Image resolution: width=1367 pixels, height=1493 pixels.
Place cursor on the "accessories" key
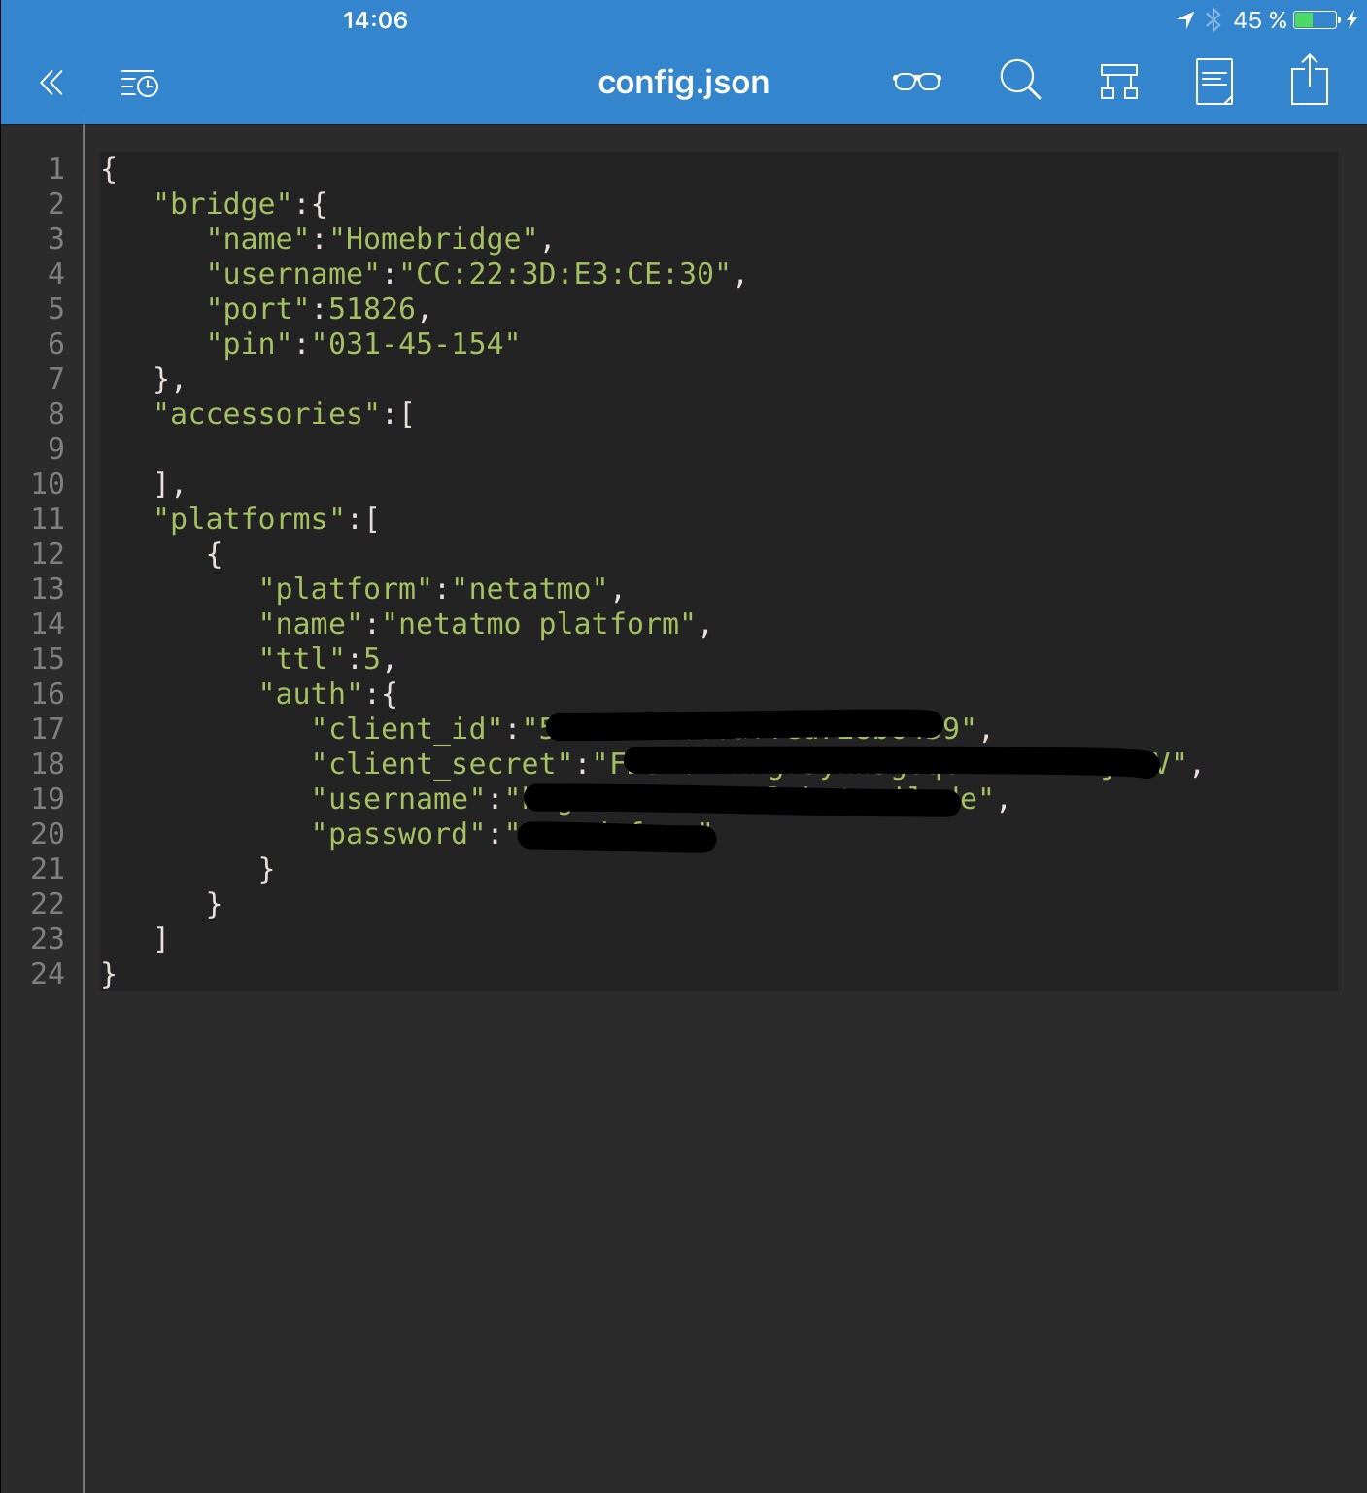(x=266, y=414)
